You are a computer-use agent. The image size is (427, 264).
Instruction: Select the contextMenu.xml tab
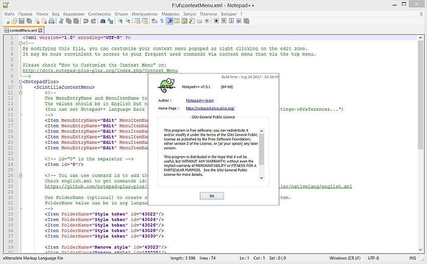click(23, 30)
